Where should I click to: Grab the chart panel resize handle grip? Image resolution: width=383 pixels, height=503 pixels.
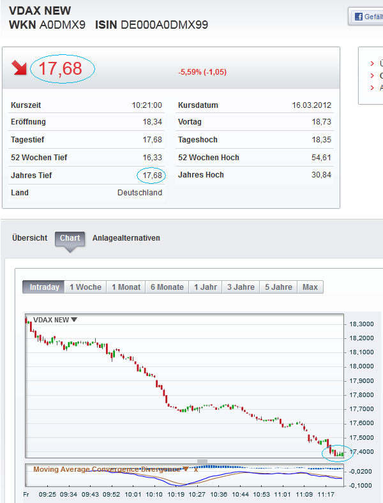[x=202, y=461]
